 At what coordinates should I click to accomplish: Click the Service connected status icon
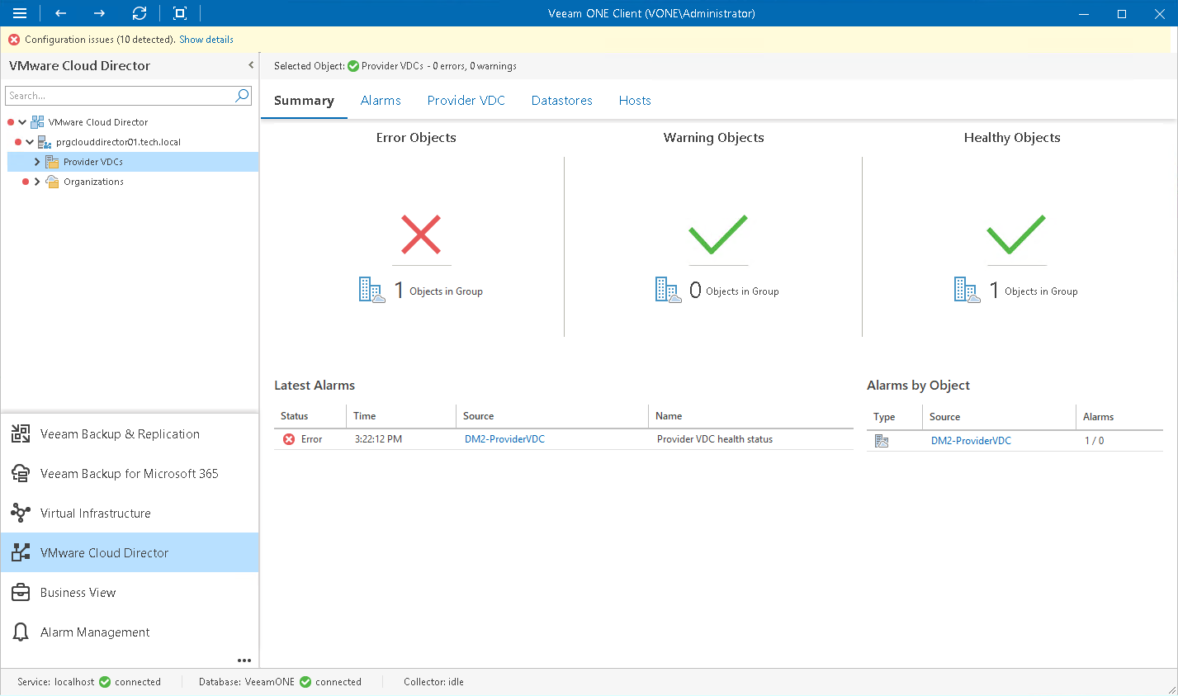(x=105, y=682)
